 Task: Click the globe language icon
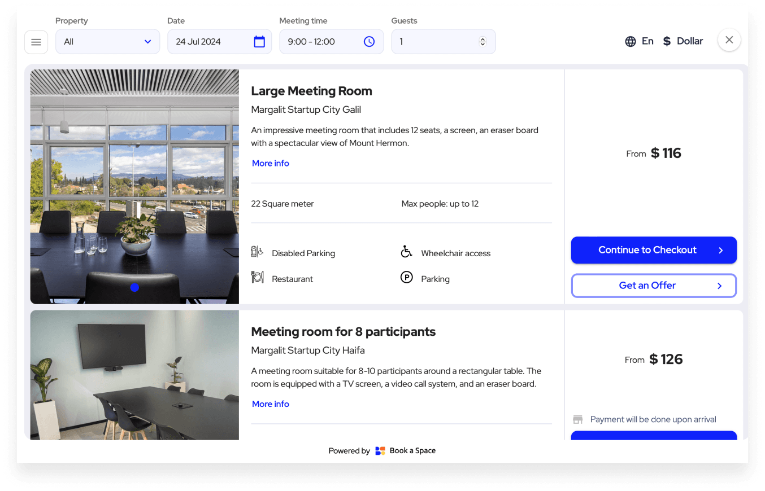631,41
